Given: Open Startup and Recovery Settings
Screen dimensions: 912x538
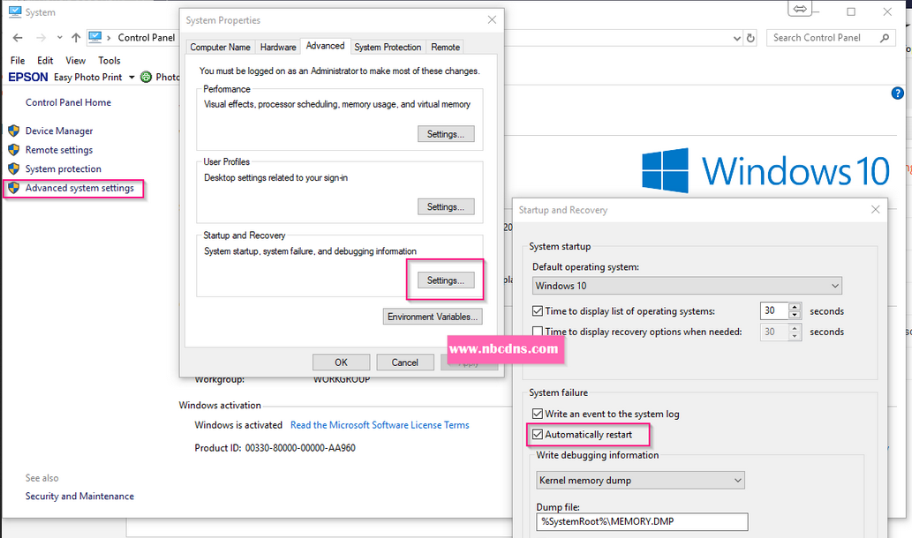Looking at the screenshot, I should [446, 280].
